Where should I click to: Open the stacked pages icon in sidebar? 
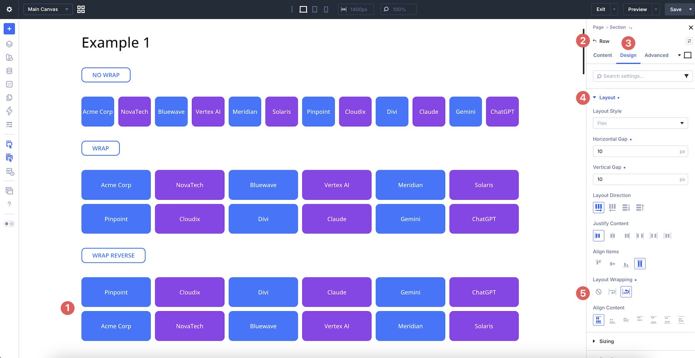tap(9, 98)
